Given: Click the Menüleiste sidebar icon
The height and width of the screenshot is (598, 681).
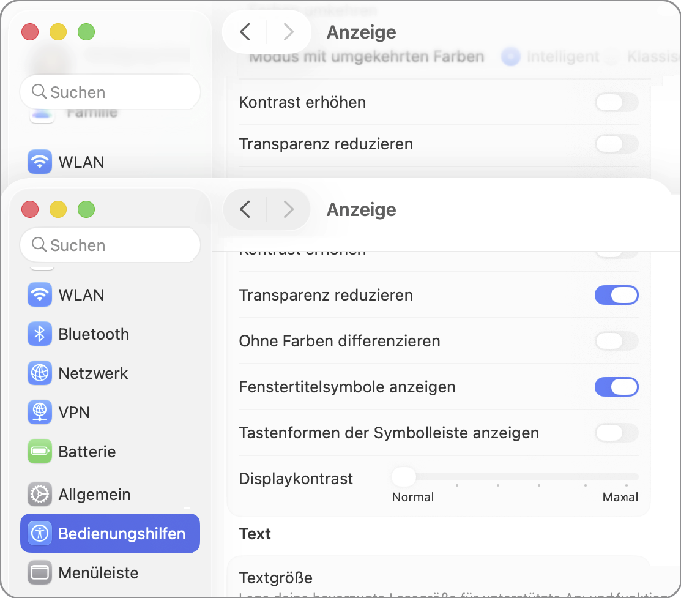Looking at the screenshot, I should point(40,573).
